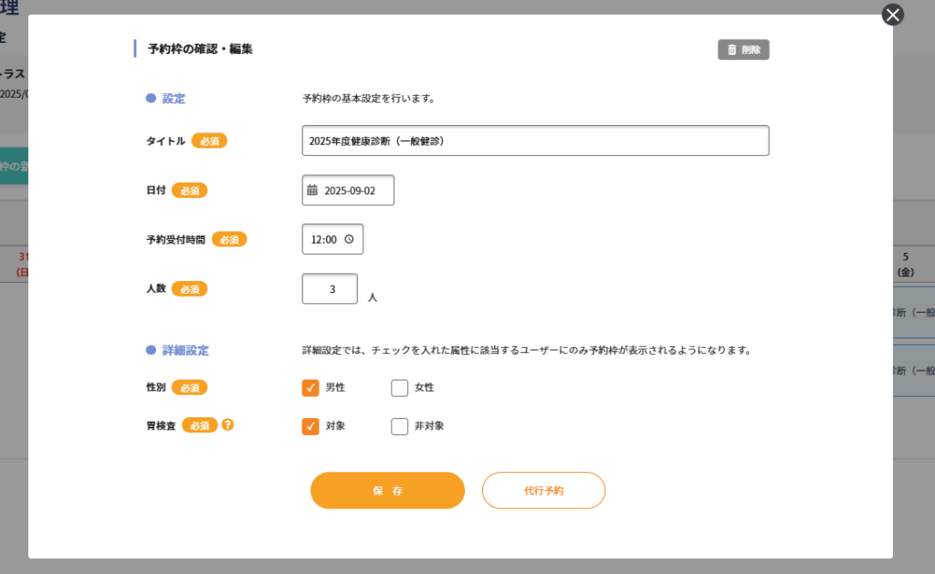The image size is (935, 574).
Task: Click the 人数 number input showing 3
Action: point(330,289)
